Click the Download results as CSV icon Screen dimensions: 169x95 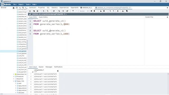pos(123,11)
